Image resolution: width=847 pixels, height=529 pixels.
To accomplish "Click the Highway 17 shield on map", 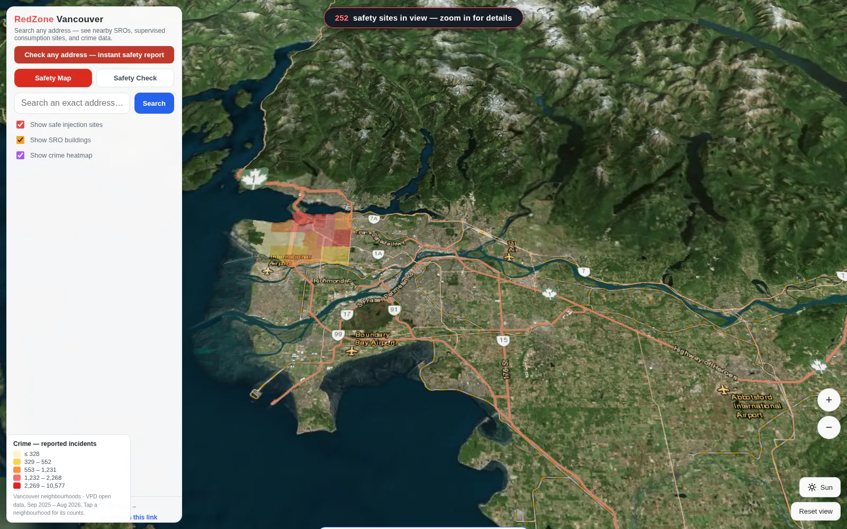I will 347,314.
